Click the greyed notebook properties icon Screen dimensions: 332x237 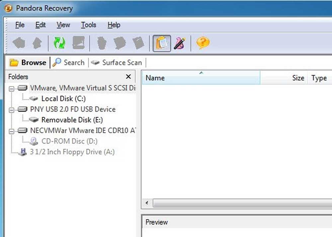(x=138, y=43)
